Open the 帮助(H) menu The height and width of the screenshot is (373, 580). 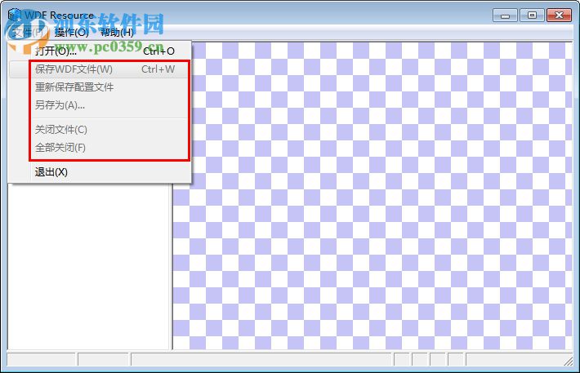point(117,33)
